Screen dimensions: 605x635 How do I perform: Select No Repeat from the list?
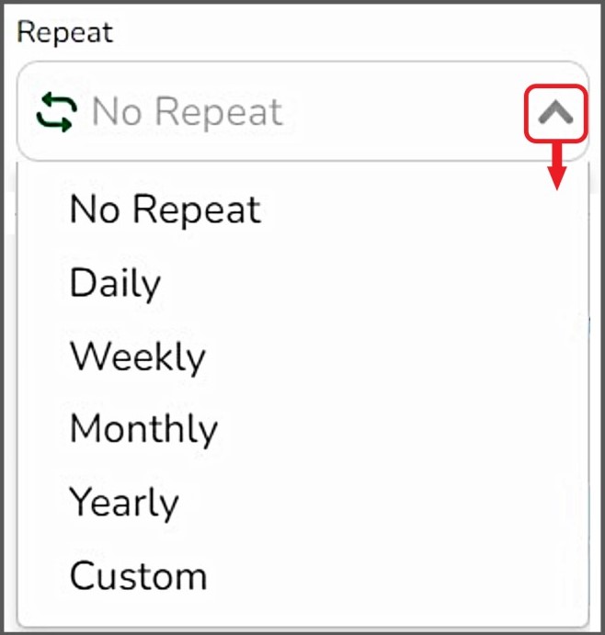click(166, 210)
